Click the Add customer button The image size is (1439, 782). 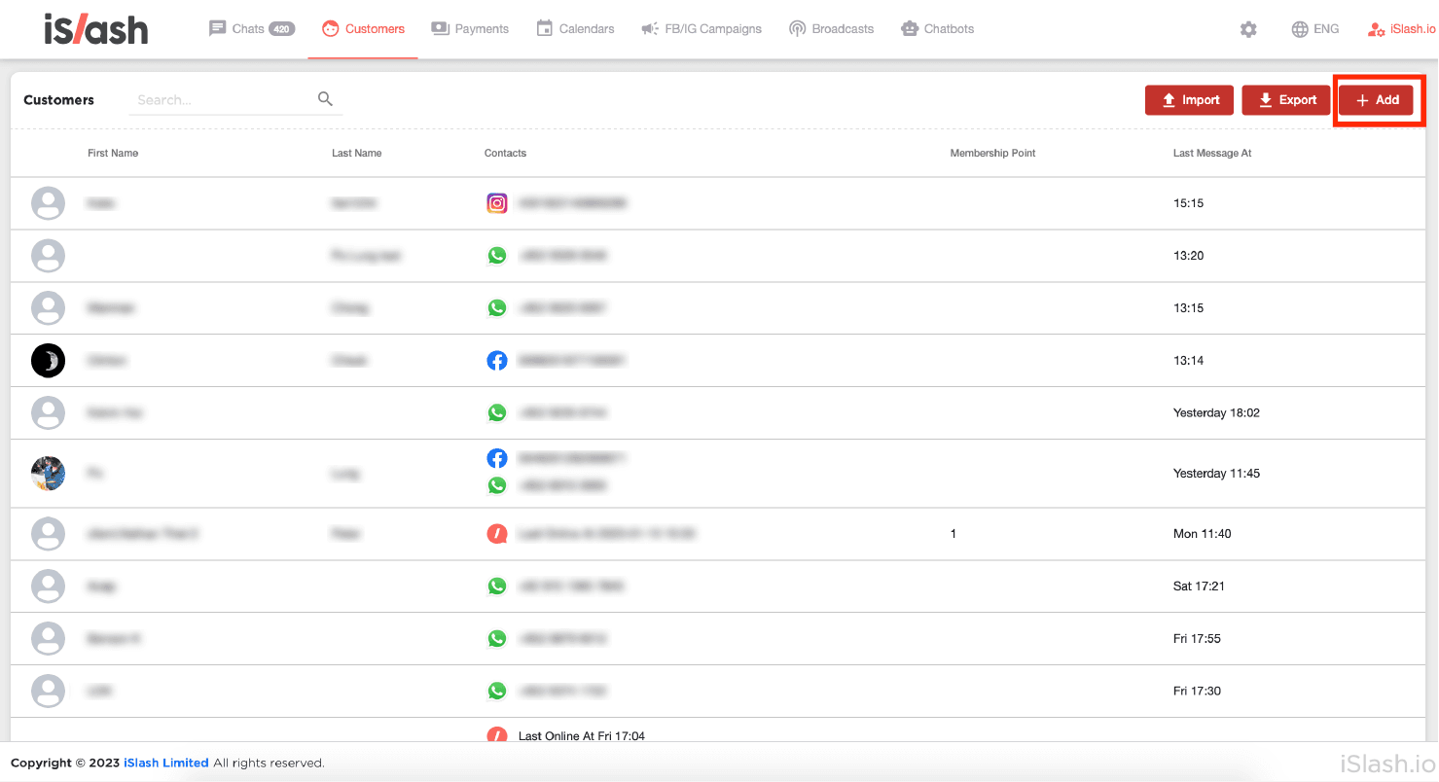(x=1377, y=100)
